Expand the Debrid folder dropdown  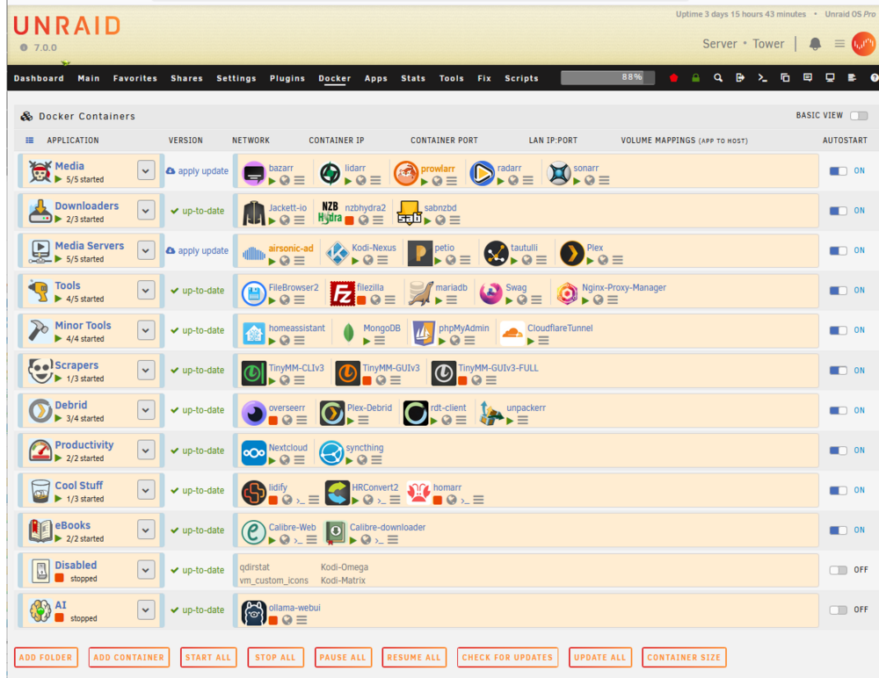[146, 410]
